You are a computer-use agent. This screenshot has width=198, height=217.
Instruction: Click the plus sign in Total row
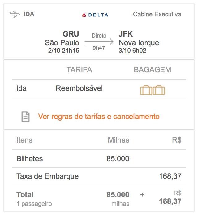(x=142, y=194)
